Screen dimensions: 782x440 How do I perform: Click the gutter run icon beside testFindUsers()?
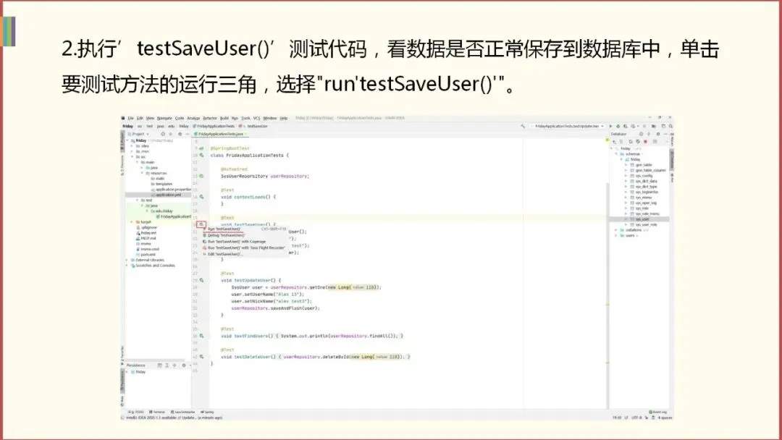pos(201,336)
